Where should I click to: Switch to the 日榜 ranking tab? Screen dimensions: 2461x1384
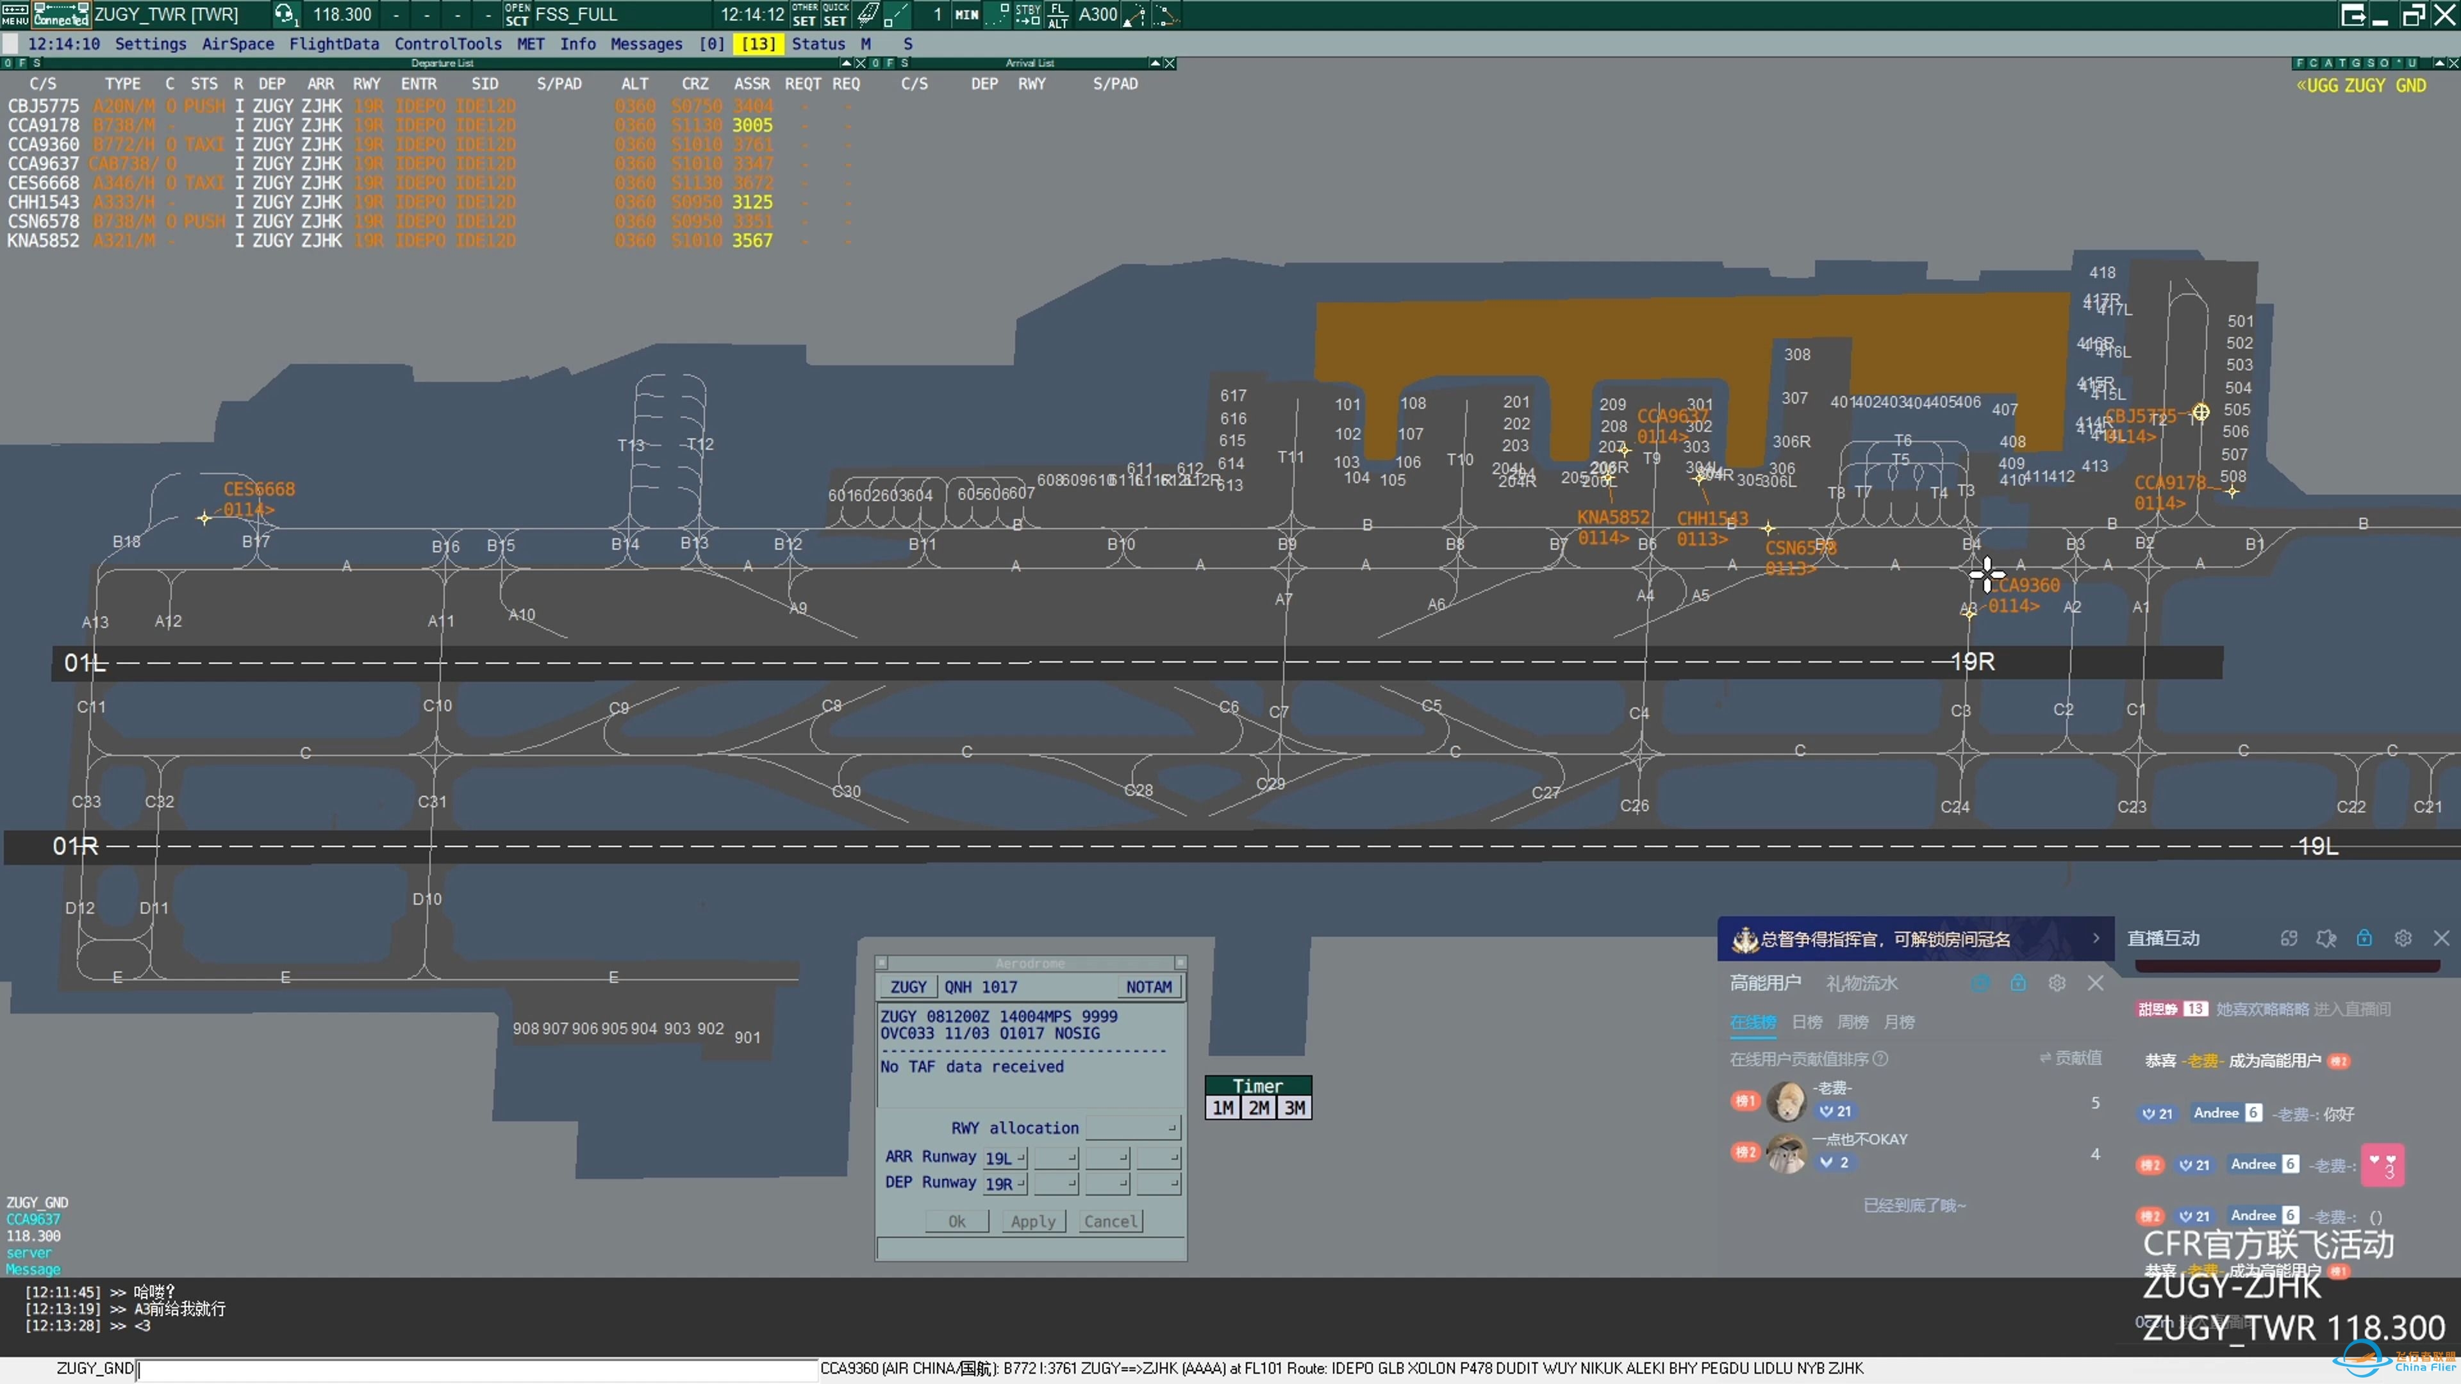[1807, 1022]
